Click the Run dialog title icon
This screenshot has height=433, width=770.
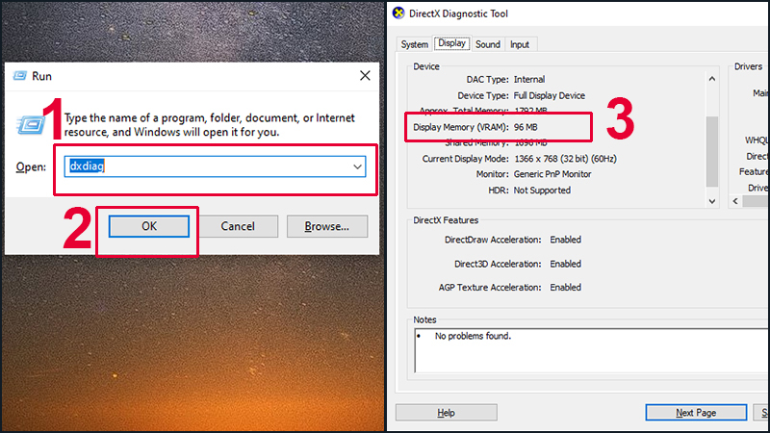(x=20, y=76)
